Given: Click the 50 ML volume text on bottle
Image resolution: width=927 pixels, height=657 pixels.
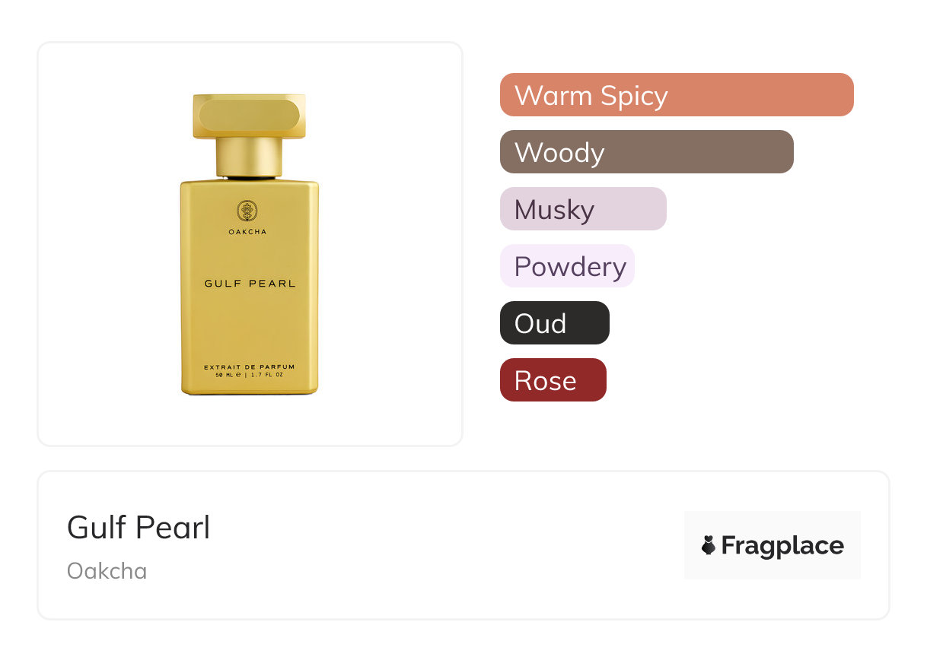Looking at the screenshot, I should coord(228,375).
